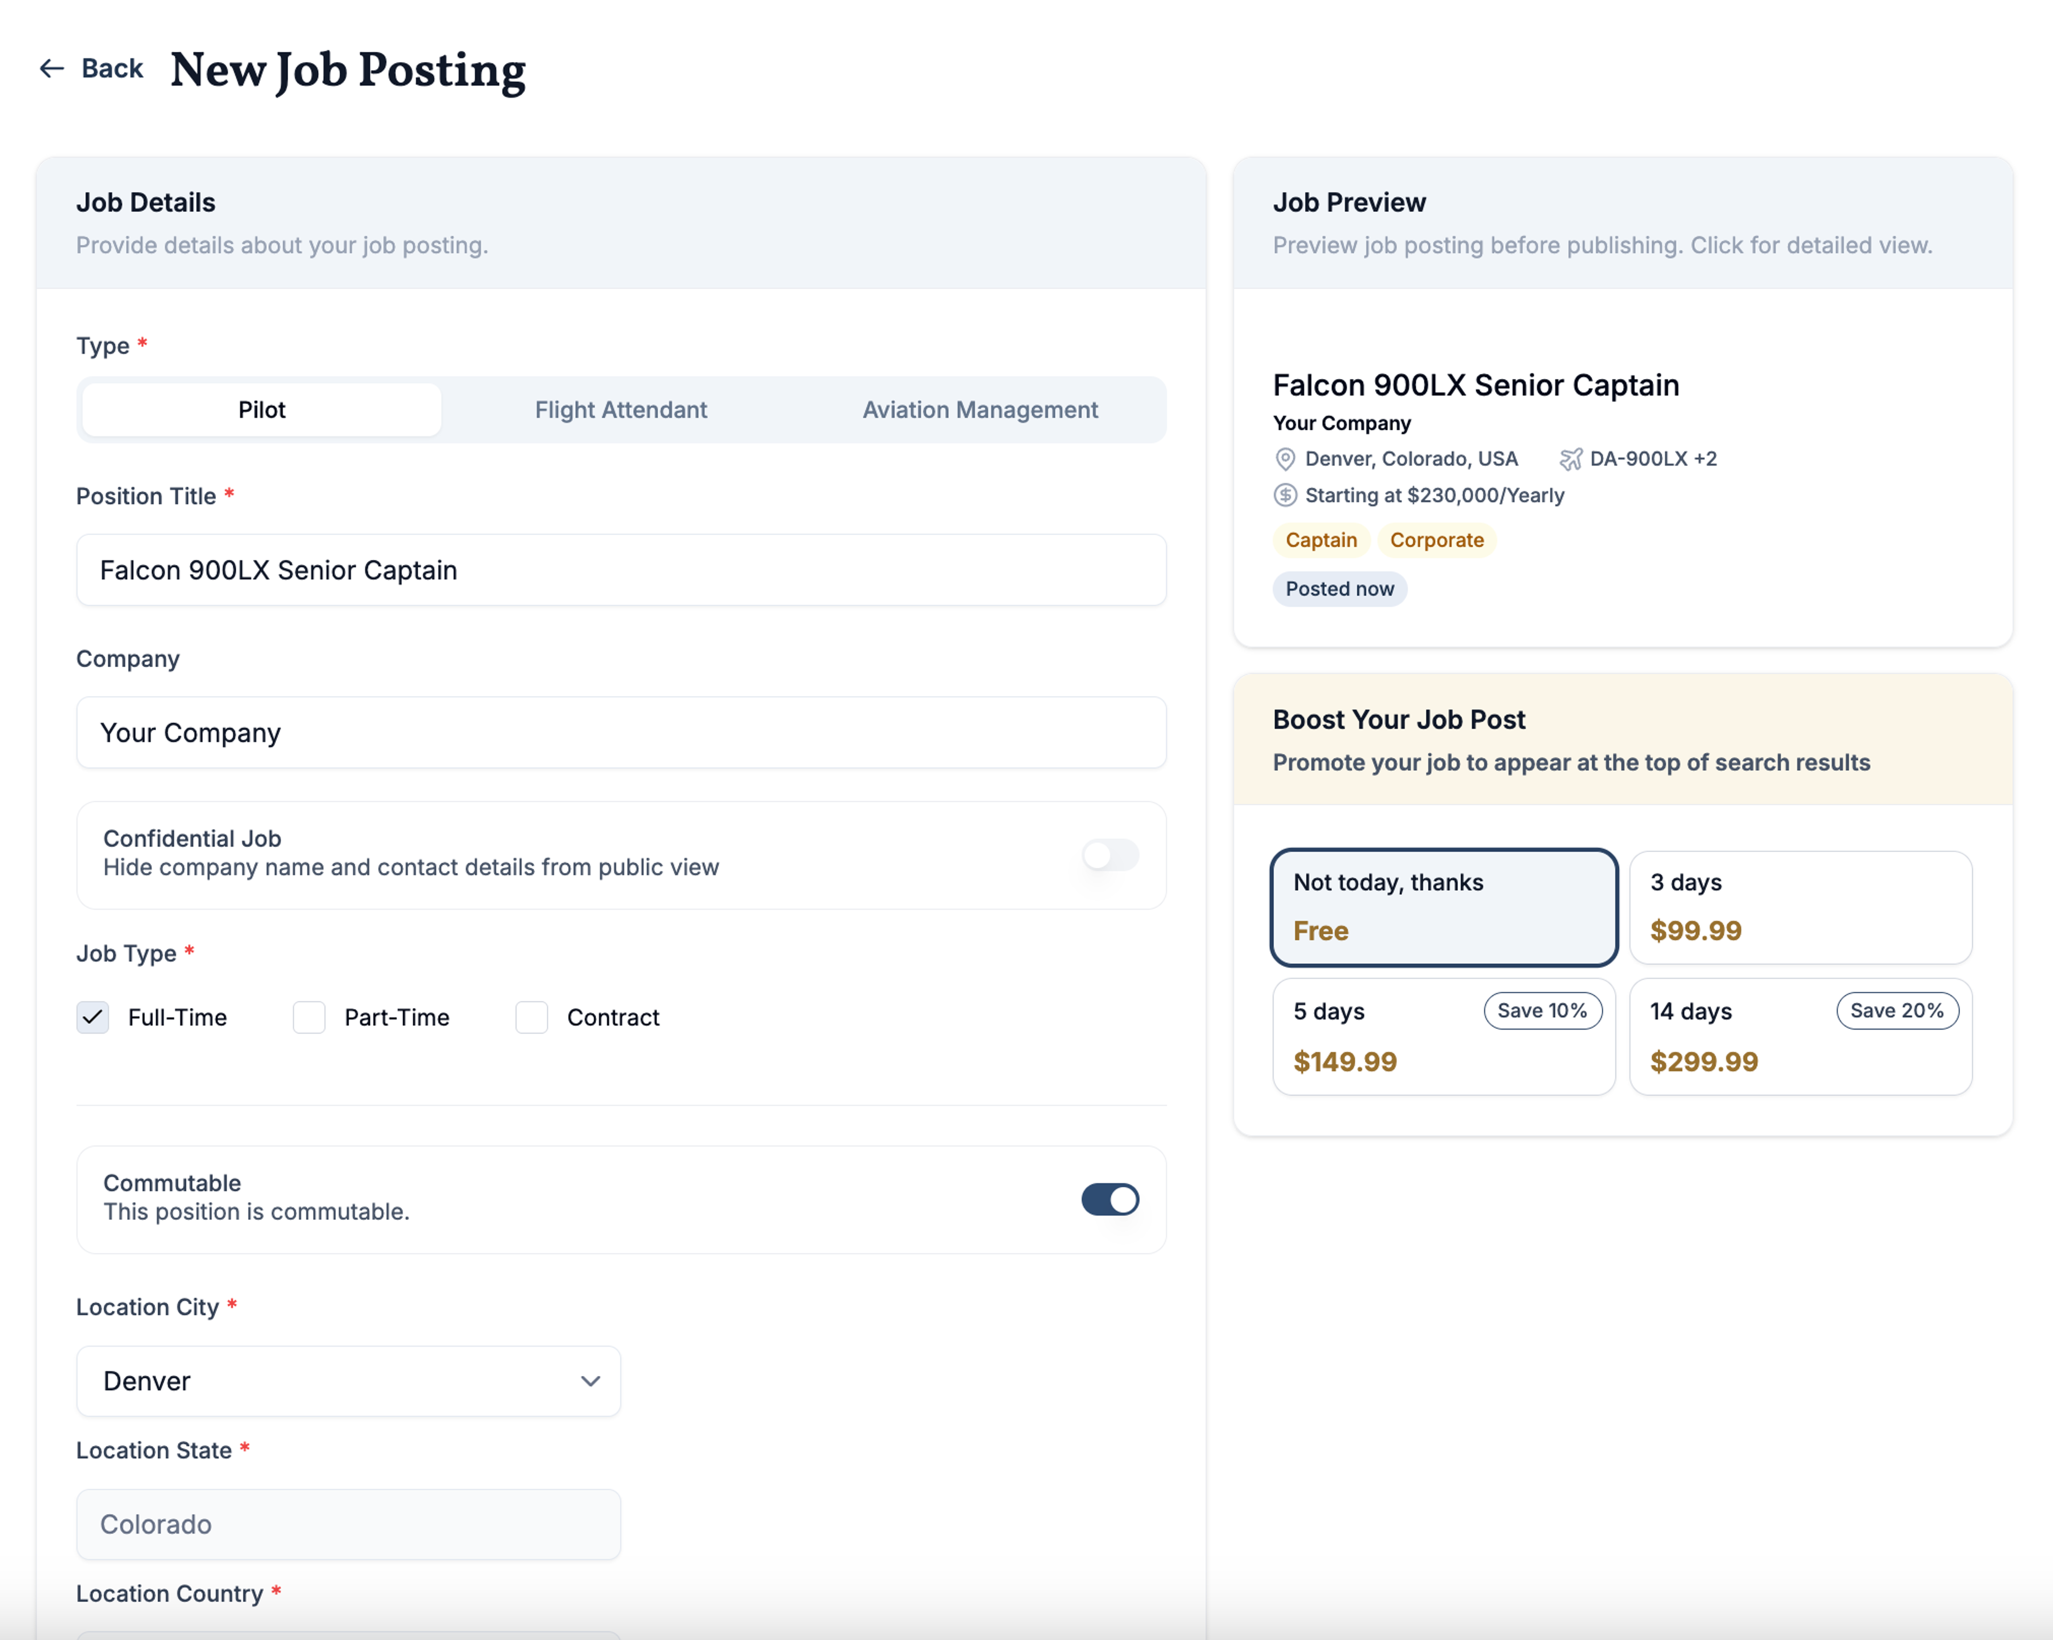Switch to the Flight Attendant type tab
The image size is (2053, 1640).
point(621,410)
